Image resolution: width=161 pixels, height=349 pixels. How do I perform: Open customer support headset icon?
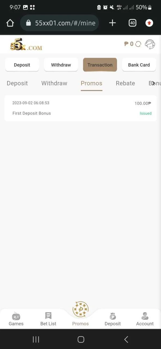click(150, 44)
